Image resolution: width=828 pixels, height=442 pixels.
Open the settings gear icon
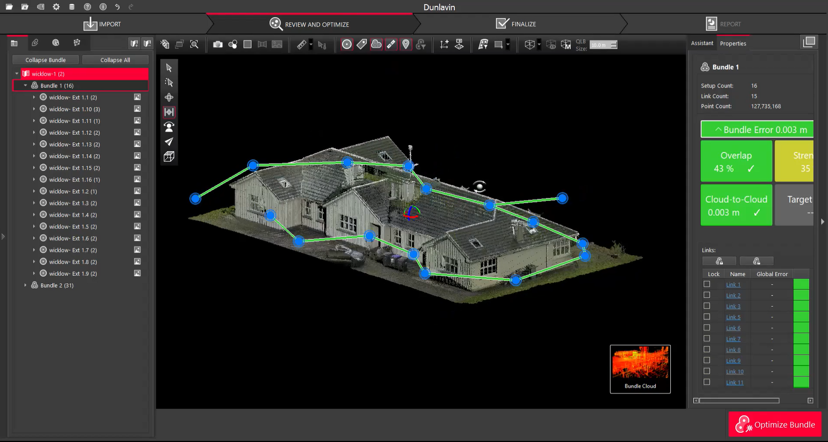(56, 7)
